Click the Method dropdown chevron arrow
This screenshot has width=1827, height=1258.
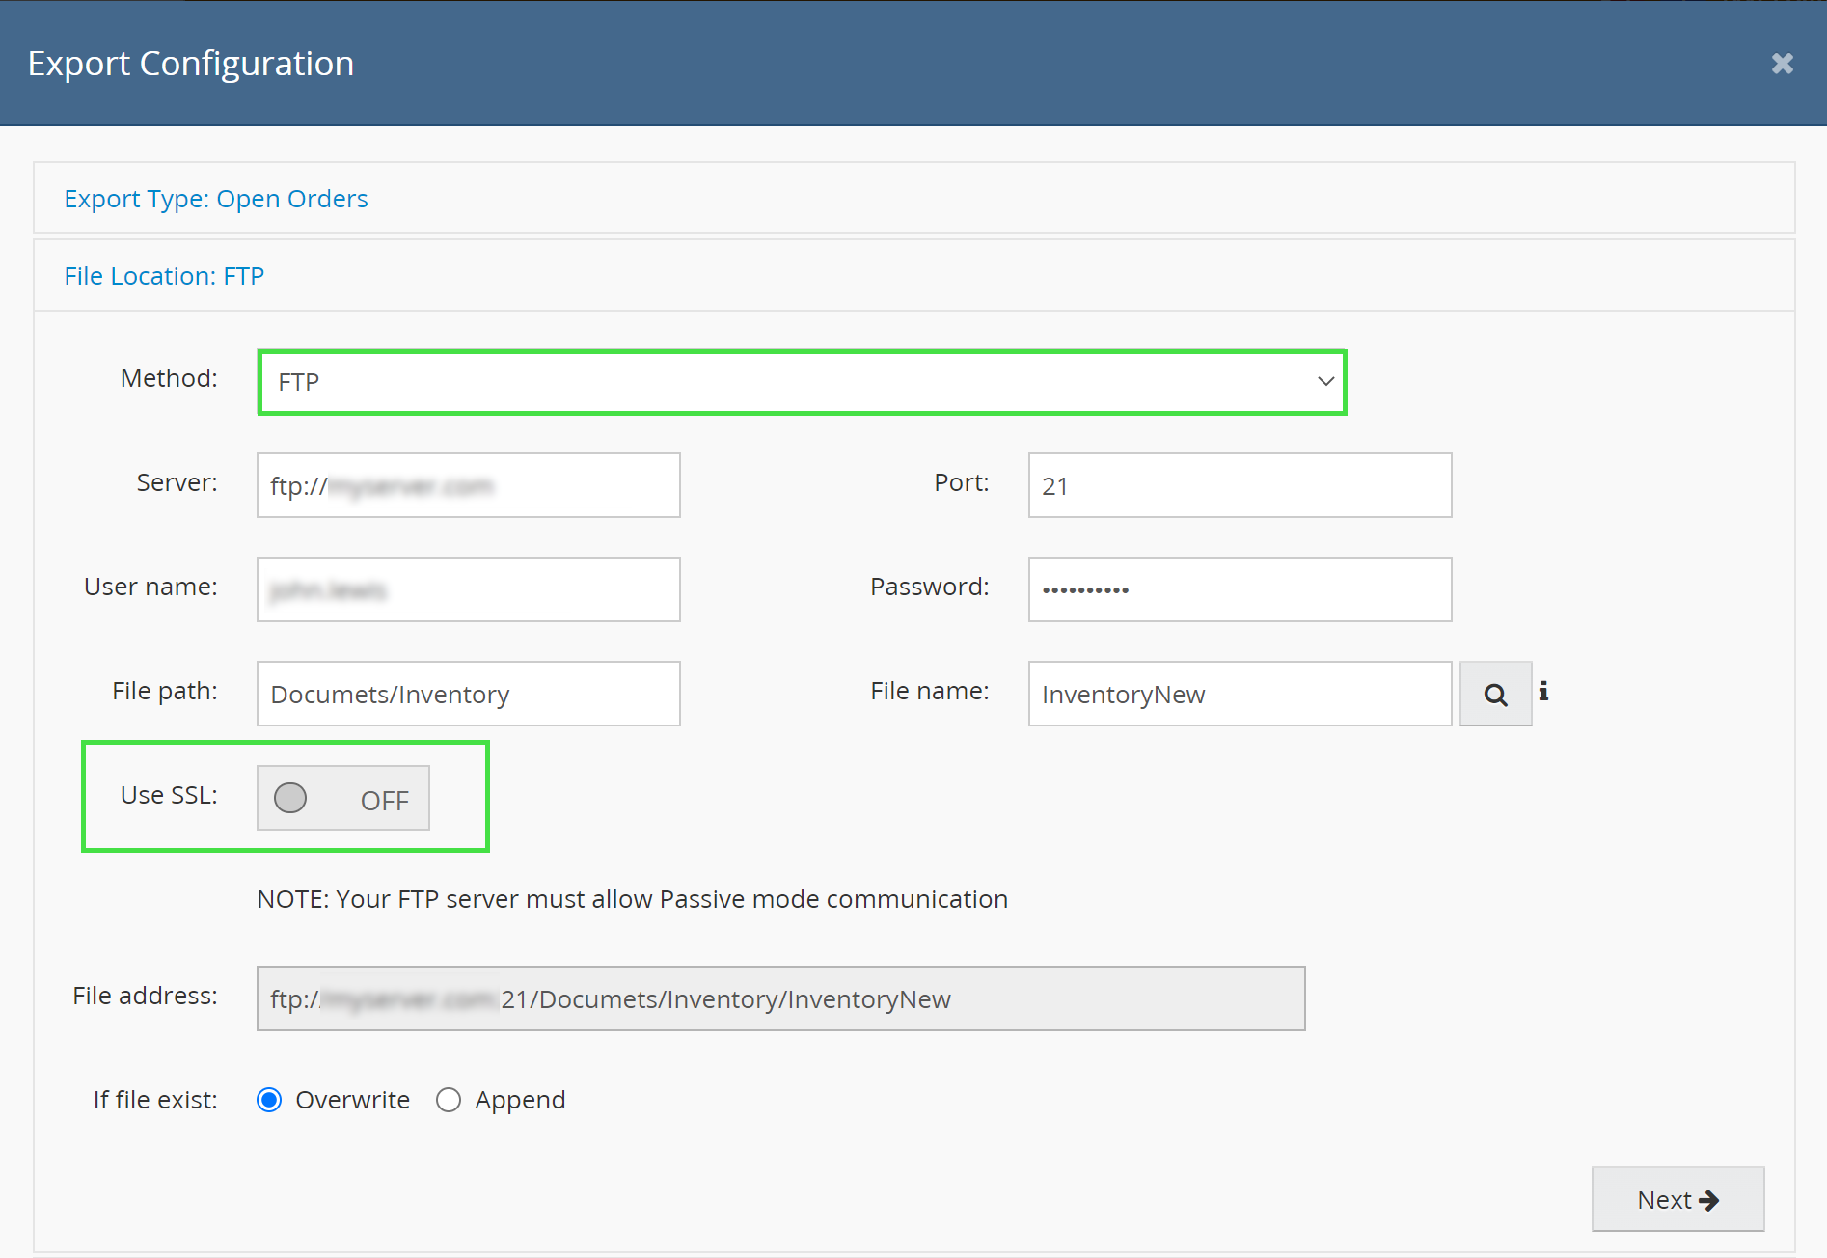pyautogui.click(x=1325, y=382)
